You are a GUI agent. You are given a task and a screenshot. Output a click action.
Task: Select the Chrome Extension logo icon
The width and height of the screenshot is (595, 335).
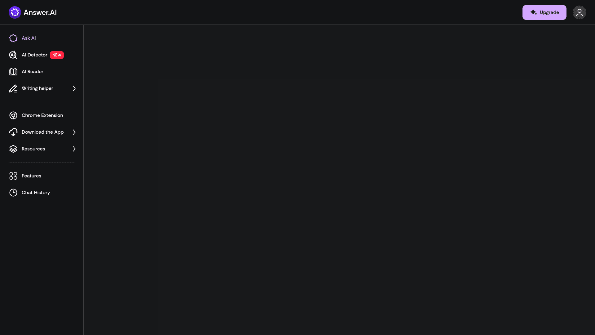point(13,115)
